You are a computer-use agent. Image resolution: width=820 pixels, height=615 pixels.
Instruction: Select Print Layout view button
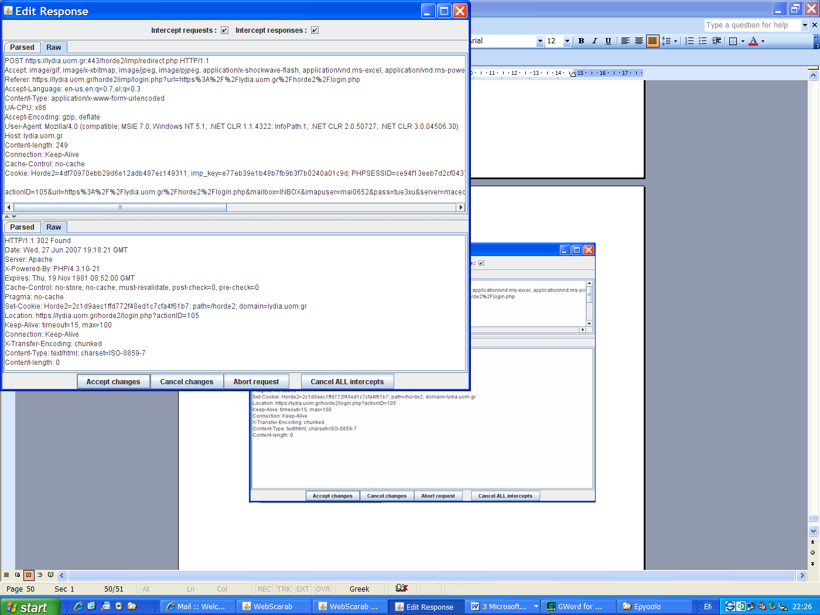(x=29, y=575)
